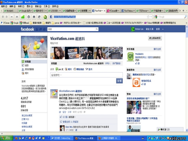
Task: Reload the page with the refresh icon
Action: [x=39, y=17]
